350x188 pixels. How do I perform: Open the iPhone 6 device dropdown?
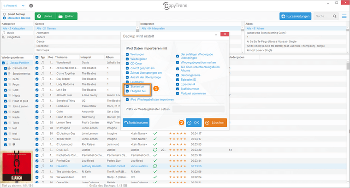[14, 6]
